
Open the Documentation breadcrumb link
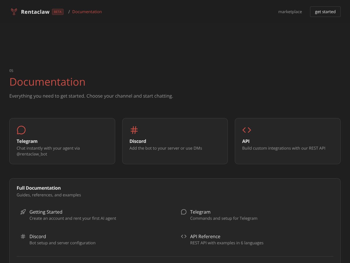[x=87, y=12]
